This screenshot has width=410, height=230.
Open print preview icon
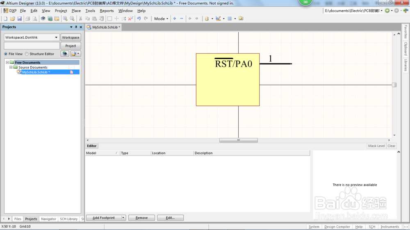(x=34, y=18)
